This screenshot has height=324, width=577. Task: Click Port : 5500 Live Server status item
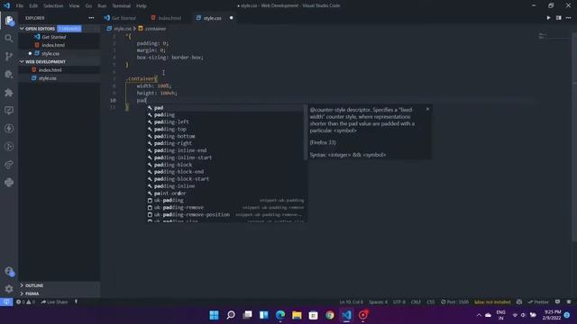pyautogui.click(x=454, y=302)
